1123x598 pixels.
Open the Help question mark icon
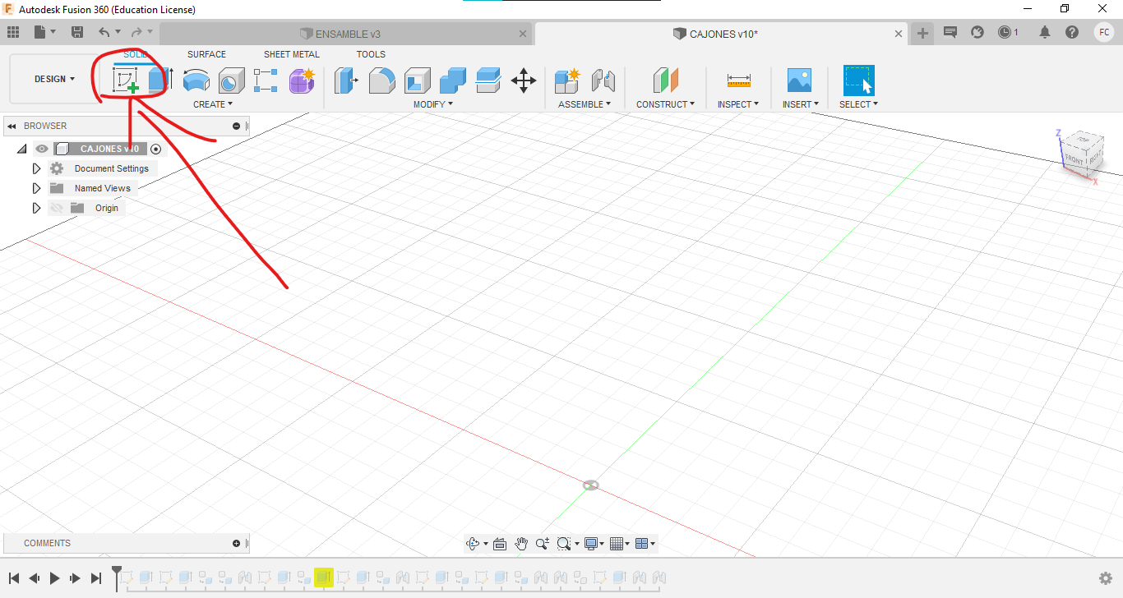point(1072,32)
